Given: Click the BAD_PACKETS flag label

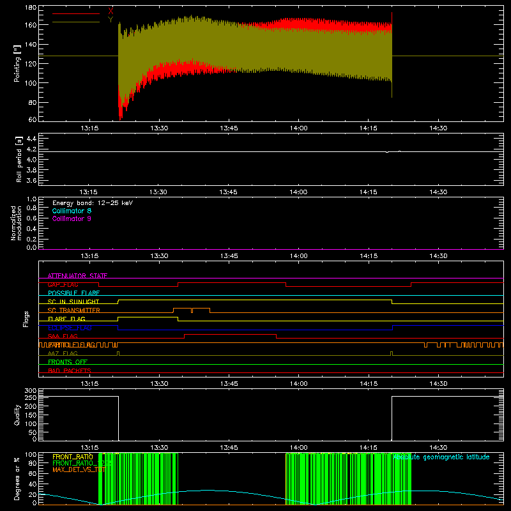Looking at the screenshot, I should [x=70, y=370].
